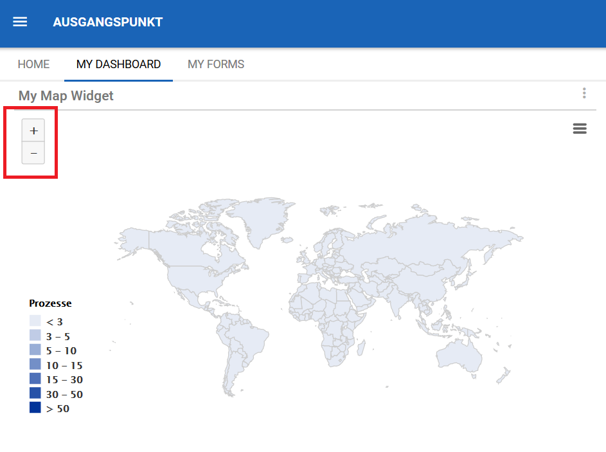606x452 pixels.
Task: Zoom out of the map with minus button
Action: point(33,154)
